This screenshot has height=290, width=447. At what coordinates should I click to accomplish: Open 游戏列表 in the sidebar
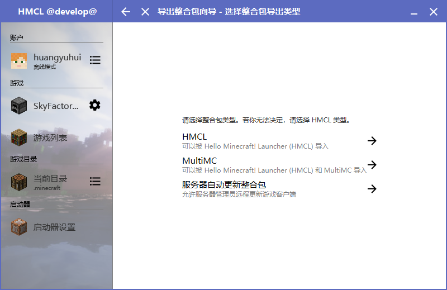click(50, 137)
